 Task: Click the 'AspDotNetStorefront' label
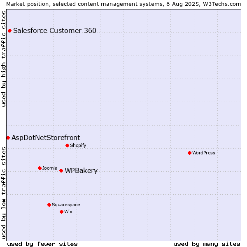[46, 137]
